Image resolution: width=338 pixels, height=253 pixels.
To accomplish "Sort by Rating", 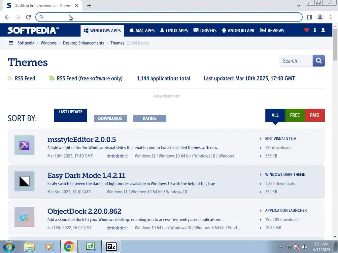I will (150, 119).
